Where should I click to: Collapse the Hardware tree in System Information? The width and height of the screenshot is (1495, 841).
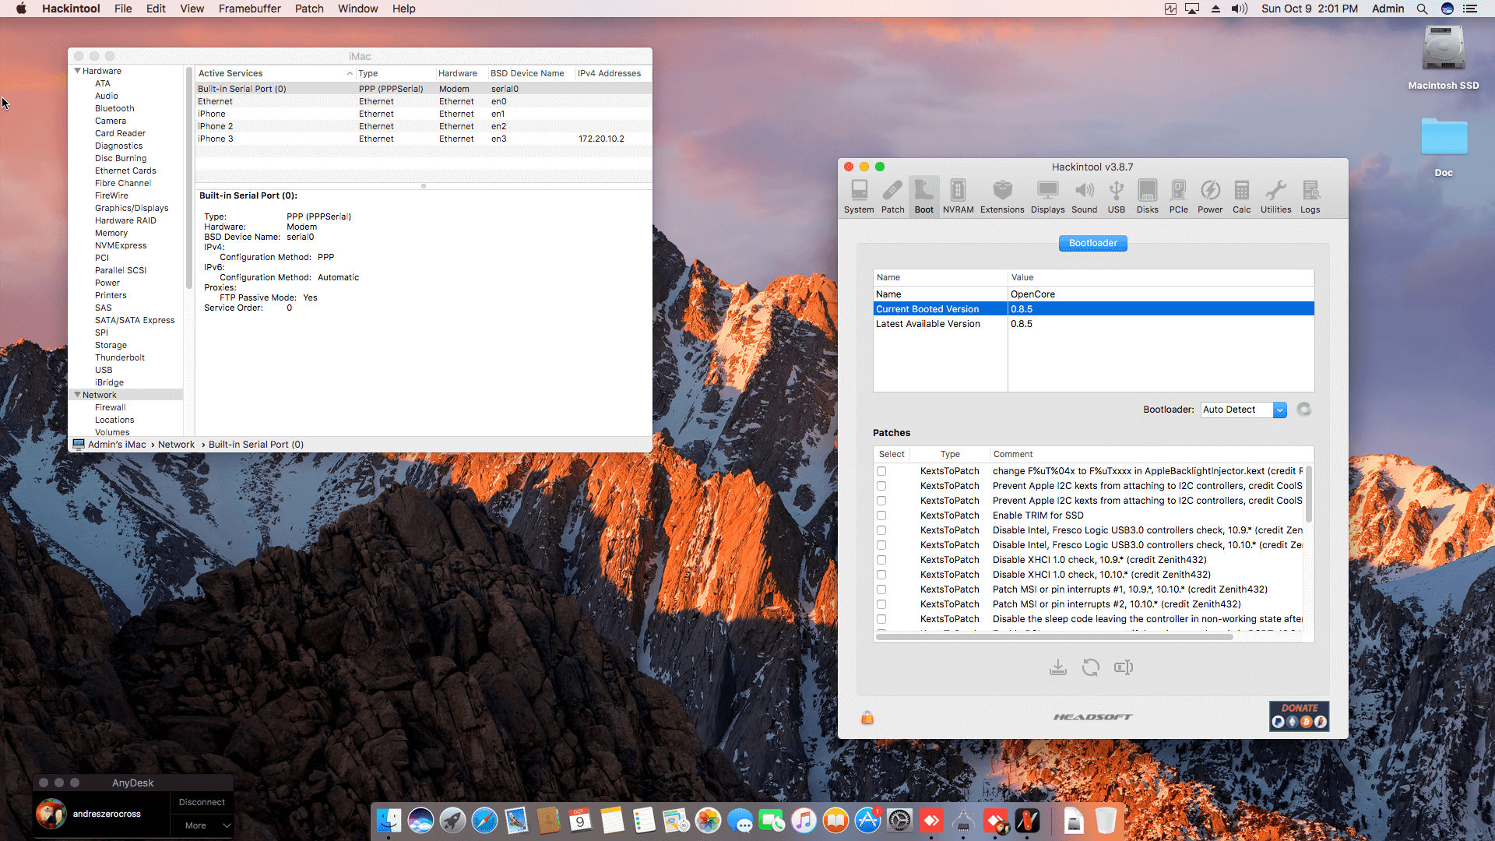pyautogui.click(x=77, y=71)
